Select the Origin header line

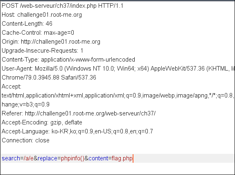51,42
